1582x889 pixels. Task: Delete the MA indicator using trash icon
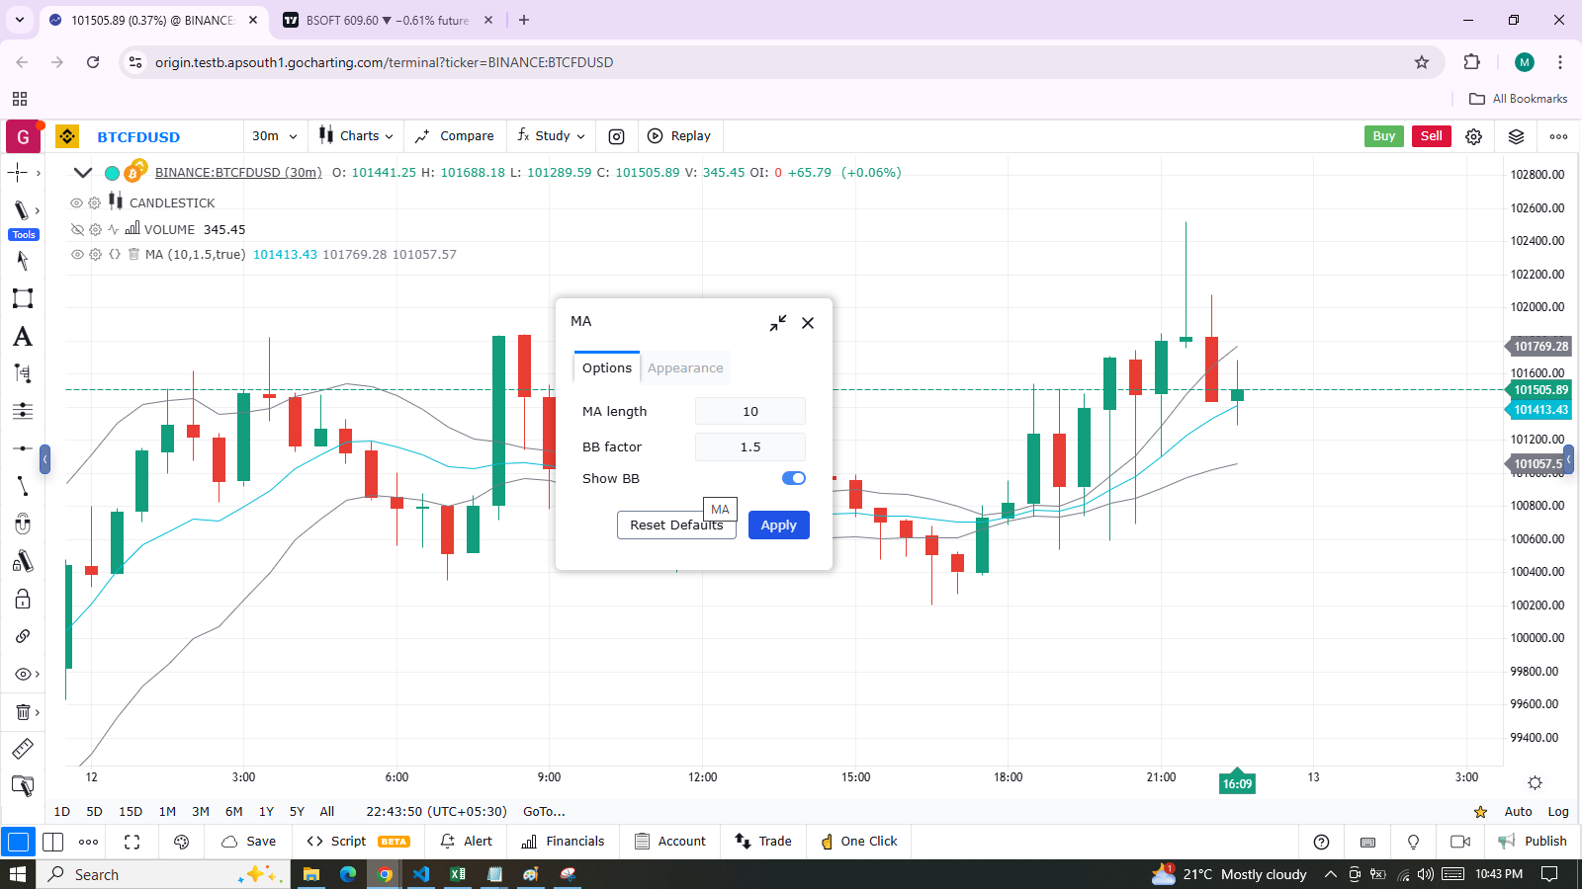point(133,255)
